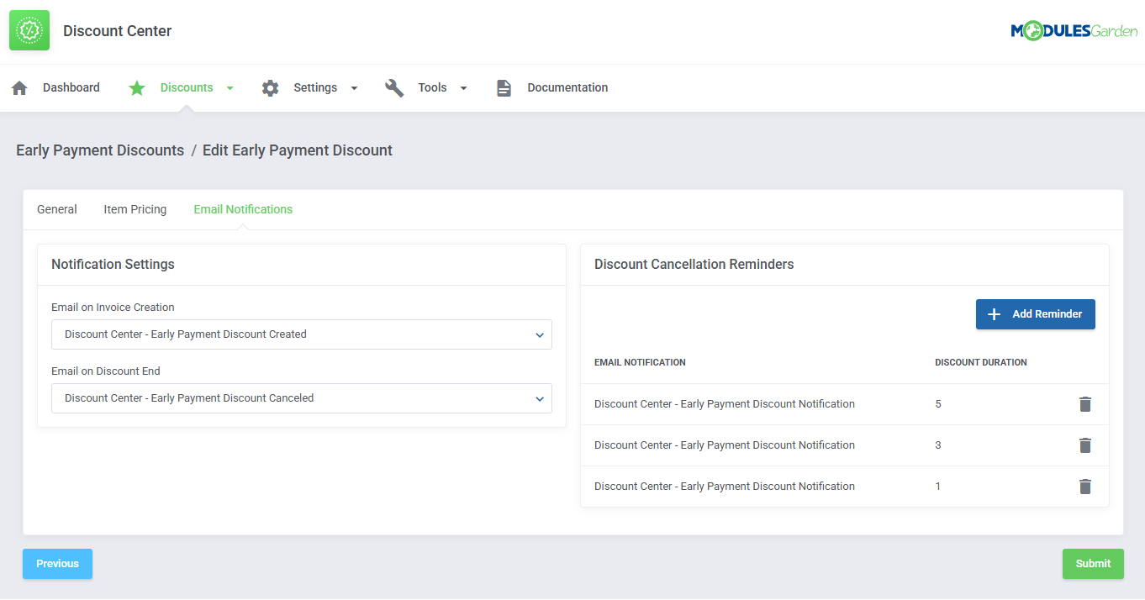This screenshot has width=1145, height=600.
Task: Delete the reminder with duration 5
Action: point(1085,404)
